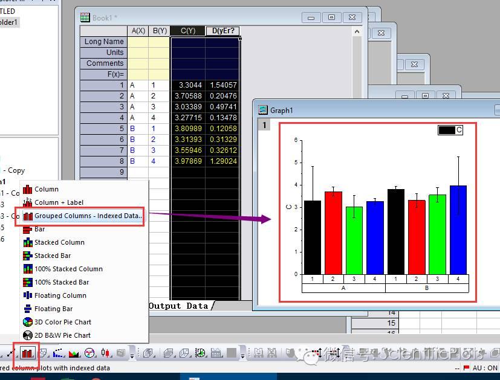Click the layer 1 icon in Graph1
The image size is (500, 380).
(264, 125)
